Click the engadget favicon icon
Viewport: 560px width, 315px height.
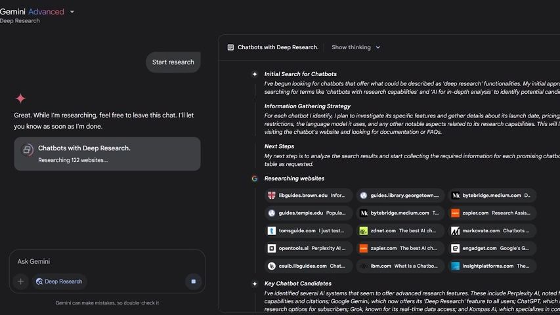456,248
